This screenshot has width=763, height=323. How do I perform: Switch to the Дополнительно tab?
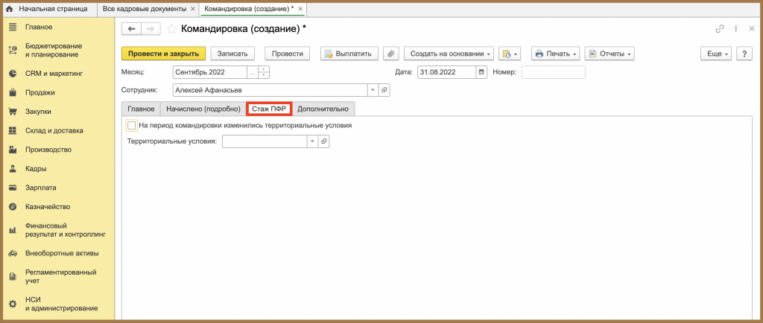323,109
